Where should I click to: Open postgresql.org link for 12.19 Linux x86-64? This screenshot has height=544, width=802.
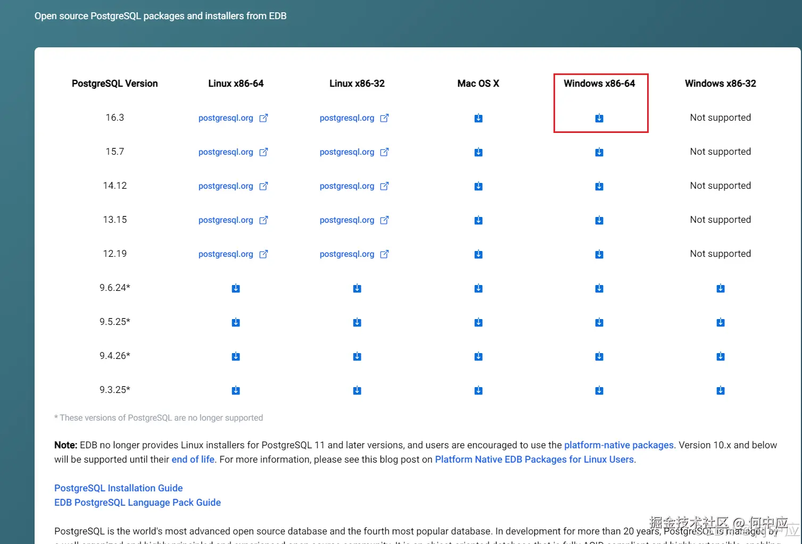[x=233, y=254]
